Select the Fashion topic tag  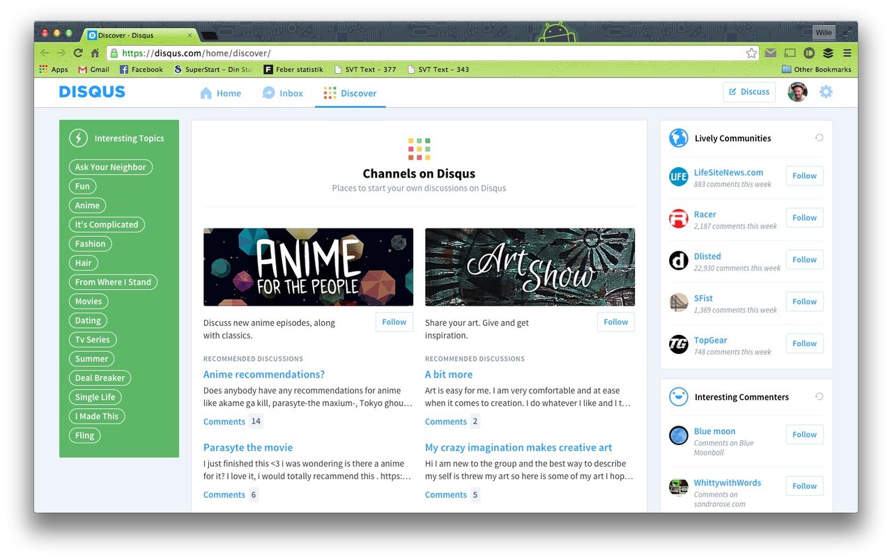90,244
